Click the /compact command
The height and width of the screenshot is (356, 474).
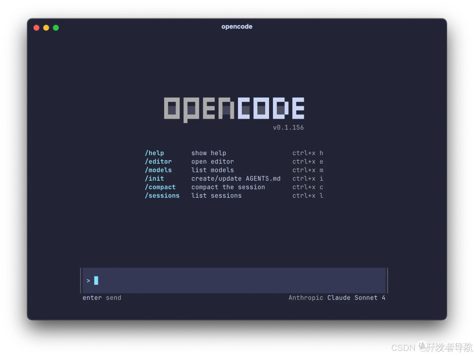pyautogui.click(x=160, y=187)
